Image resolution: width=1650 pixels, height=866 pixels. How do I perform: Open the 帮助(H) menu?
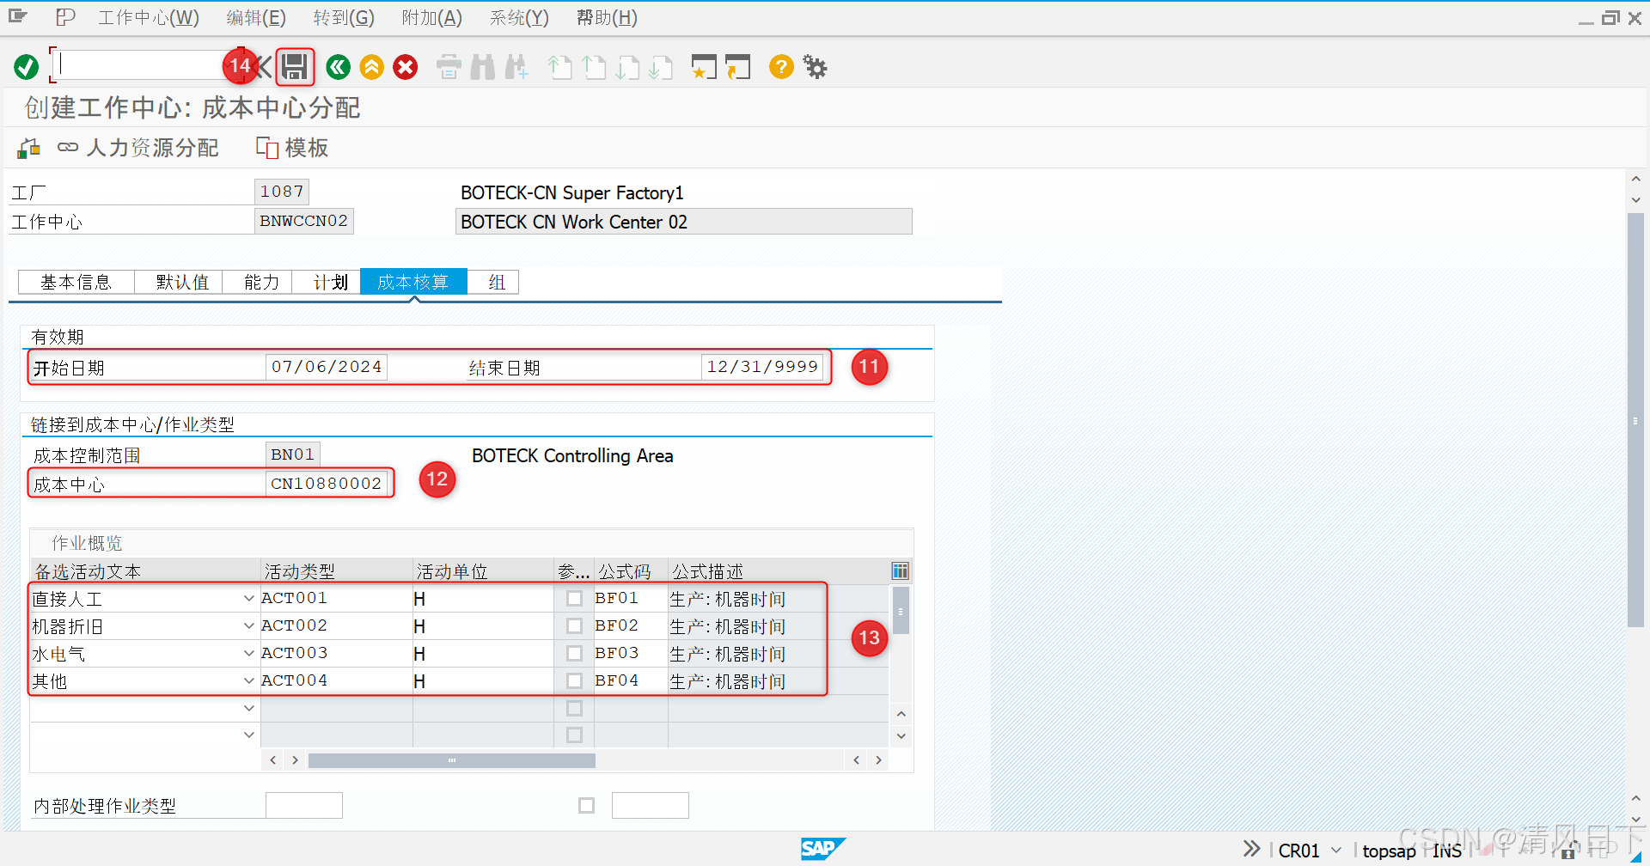click(x=607, y=17)
